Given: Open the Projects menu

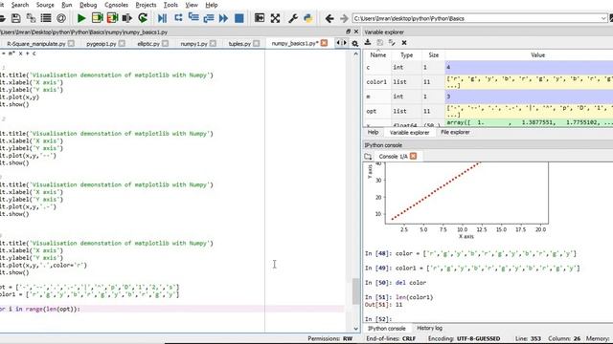Looking at the screenshot, I should point(146,5).
